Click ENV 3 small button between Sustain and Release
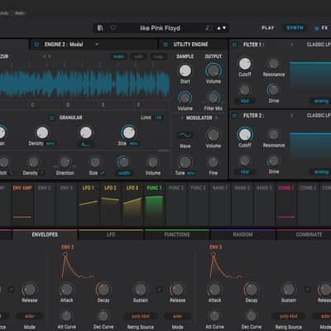The height and width of the screenshot is (331, 331). click(x=307, y=290)
